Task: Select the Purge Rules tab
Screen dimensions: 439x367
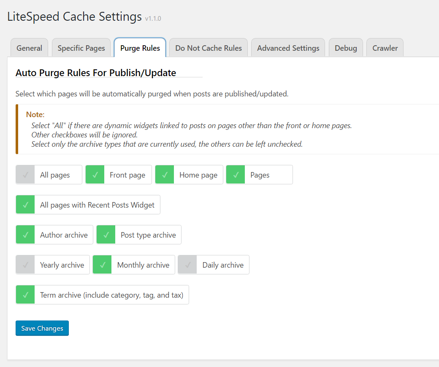Action: (x=140, y=48)
